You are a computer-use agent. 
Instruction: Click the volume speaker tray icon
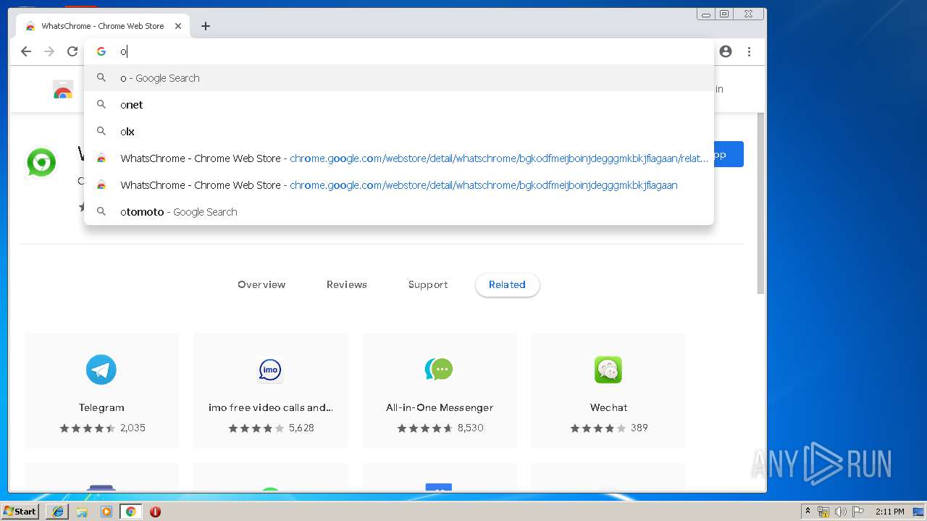click(x=840, y=512)
